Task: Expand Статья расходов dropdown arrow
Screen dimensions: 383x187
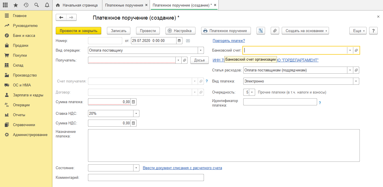Action: 350,70
